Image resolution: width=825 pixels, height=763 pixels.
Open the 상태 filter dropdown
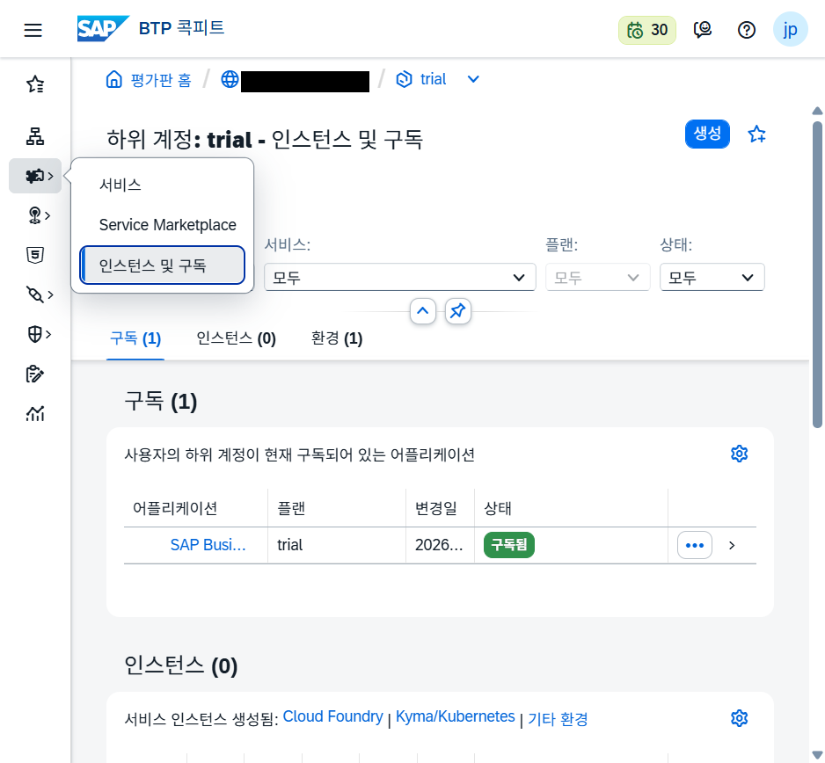coord(712,277)
